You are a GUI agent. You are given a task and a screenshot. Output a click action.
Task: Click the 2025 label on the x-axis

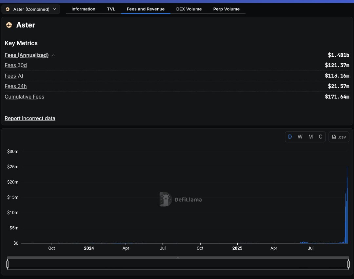(237, 248)
